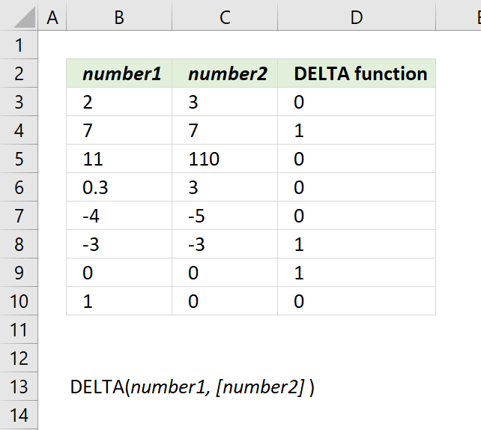Image resolution: width=481 pixels, height=430 pixels.
Task: Select row 13 header
Action: pos(19,387)
